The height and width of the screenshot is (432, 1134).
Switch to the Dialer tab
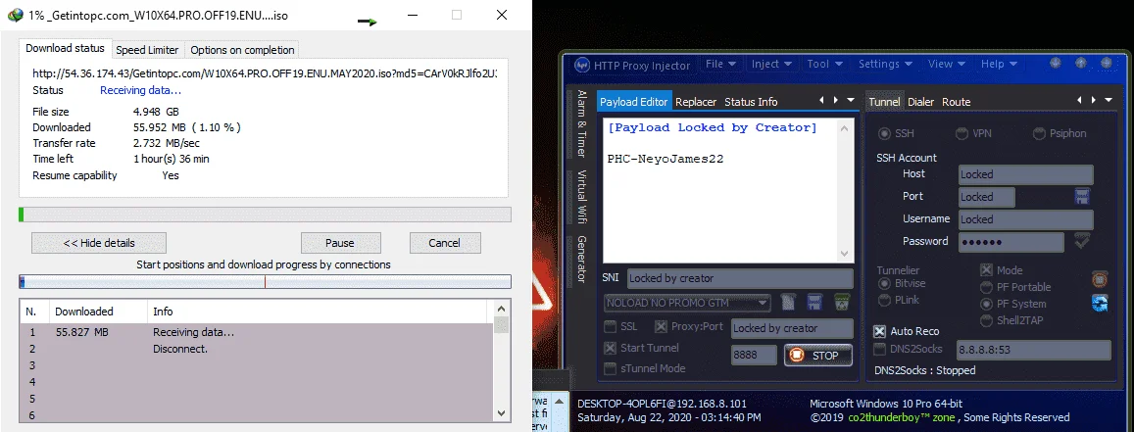[x=920, y=102]
